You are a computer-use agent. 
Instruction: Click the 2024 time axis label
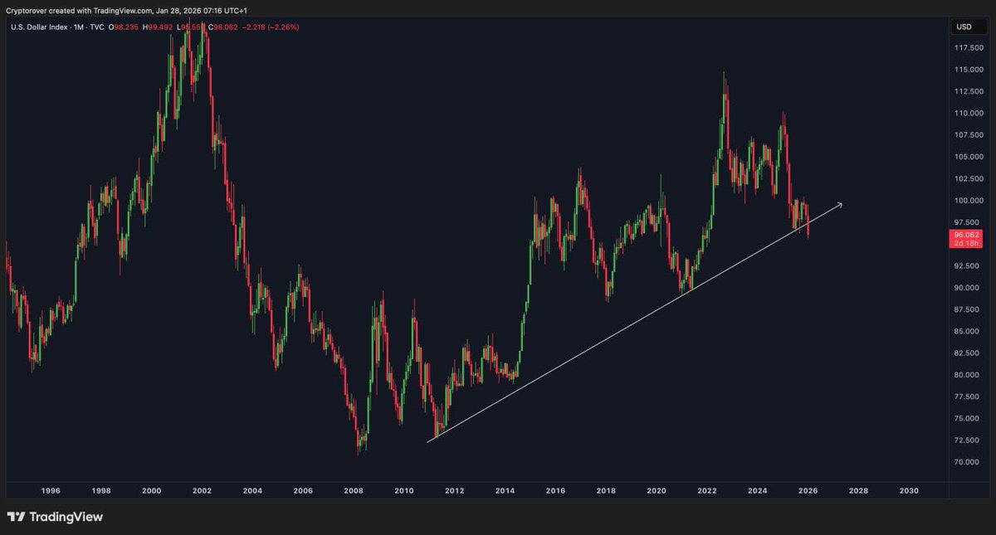(757, 491)
